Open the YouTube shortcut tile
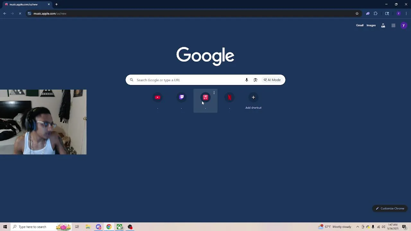The width and height of the screenshot is (411, 231). tap(157, 97)
